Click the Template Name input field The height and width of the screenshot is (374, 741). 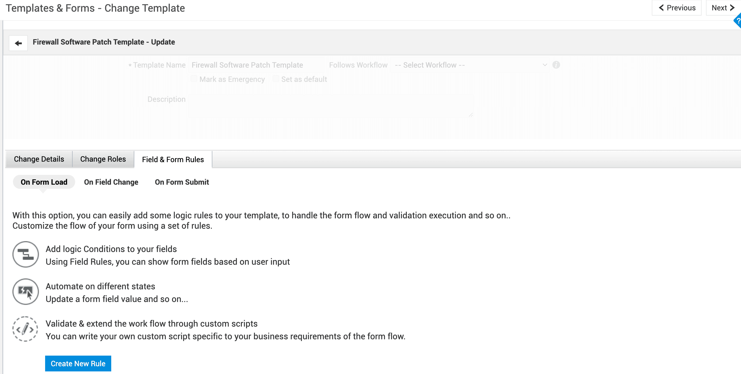coord(256,65)
